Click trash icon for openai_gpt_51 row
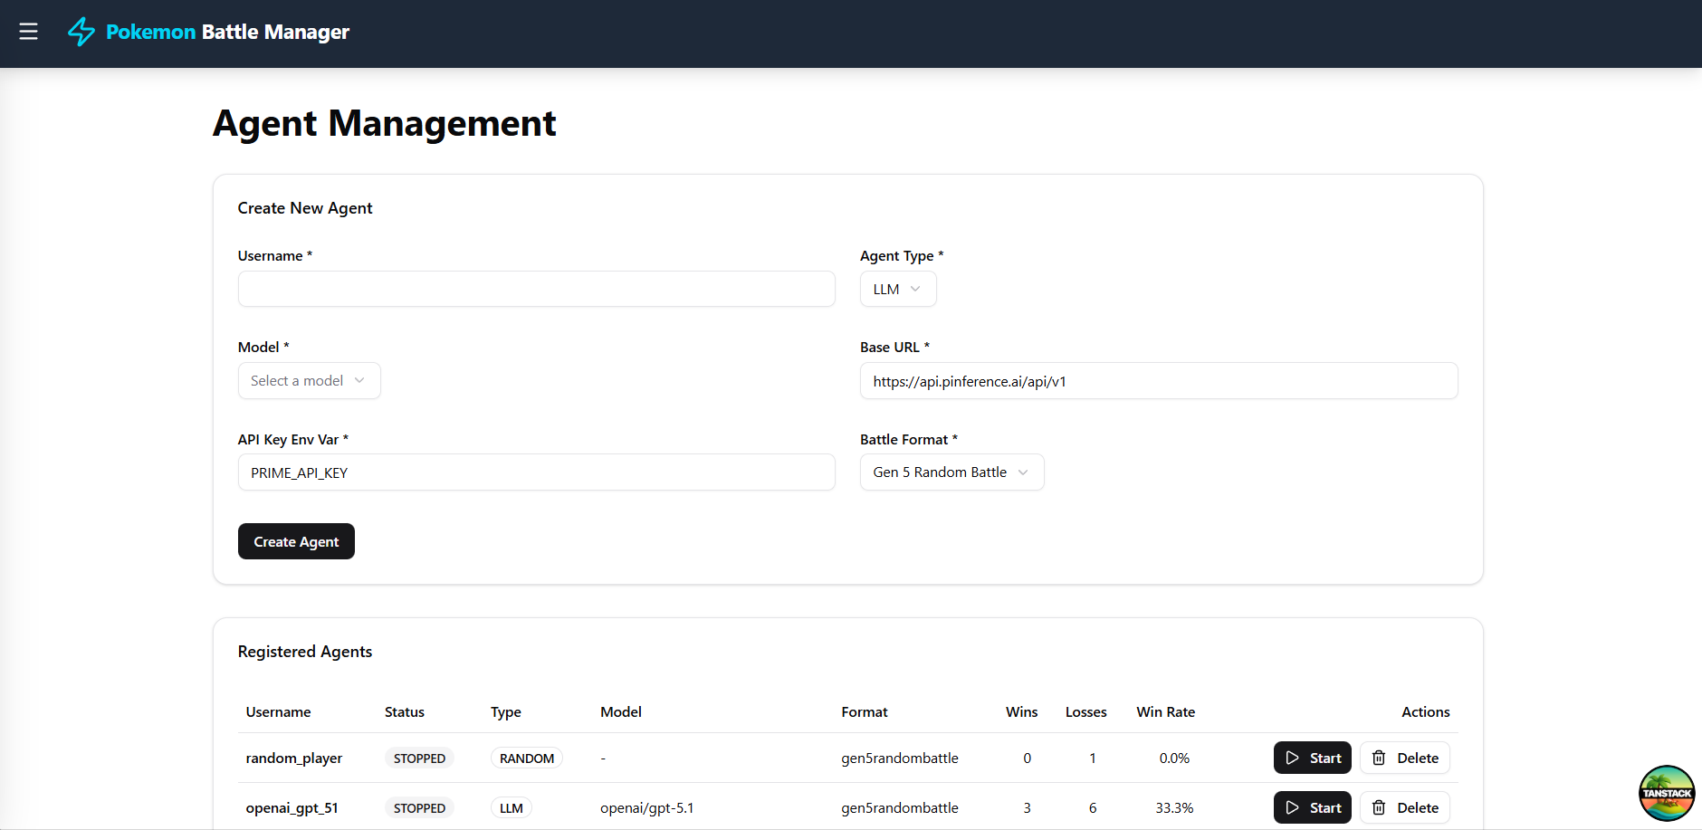This screenshot has width=1702, height=830. click(1379, 807)
